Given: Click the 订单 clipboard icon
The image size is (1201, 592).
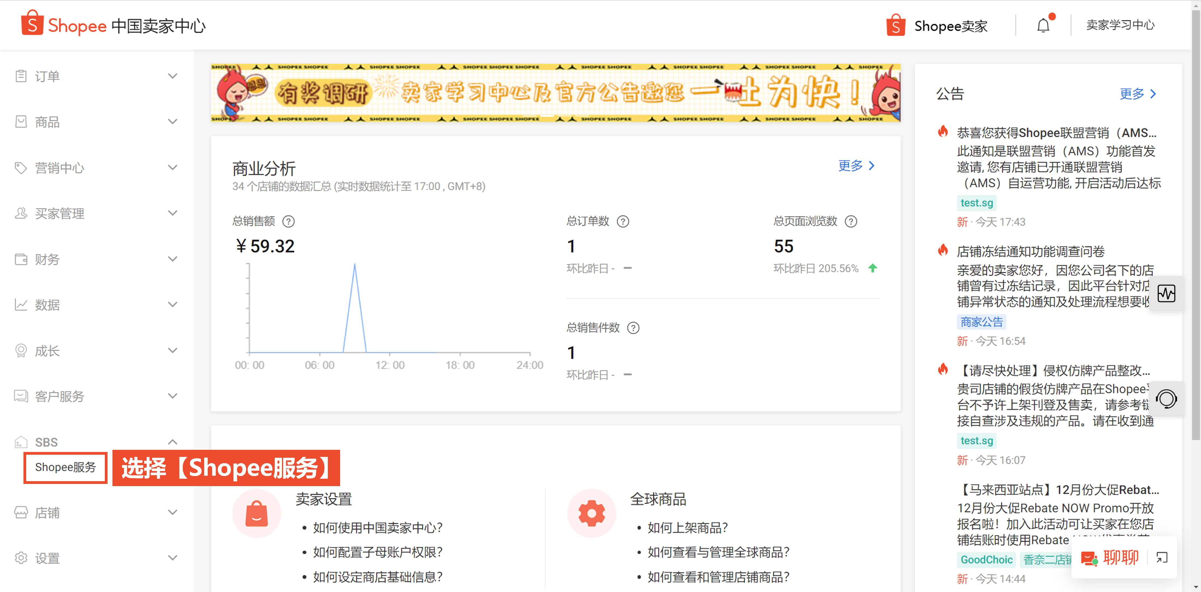Looking at the screenshot, I should (20, 76).
